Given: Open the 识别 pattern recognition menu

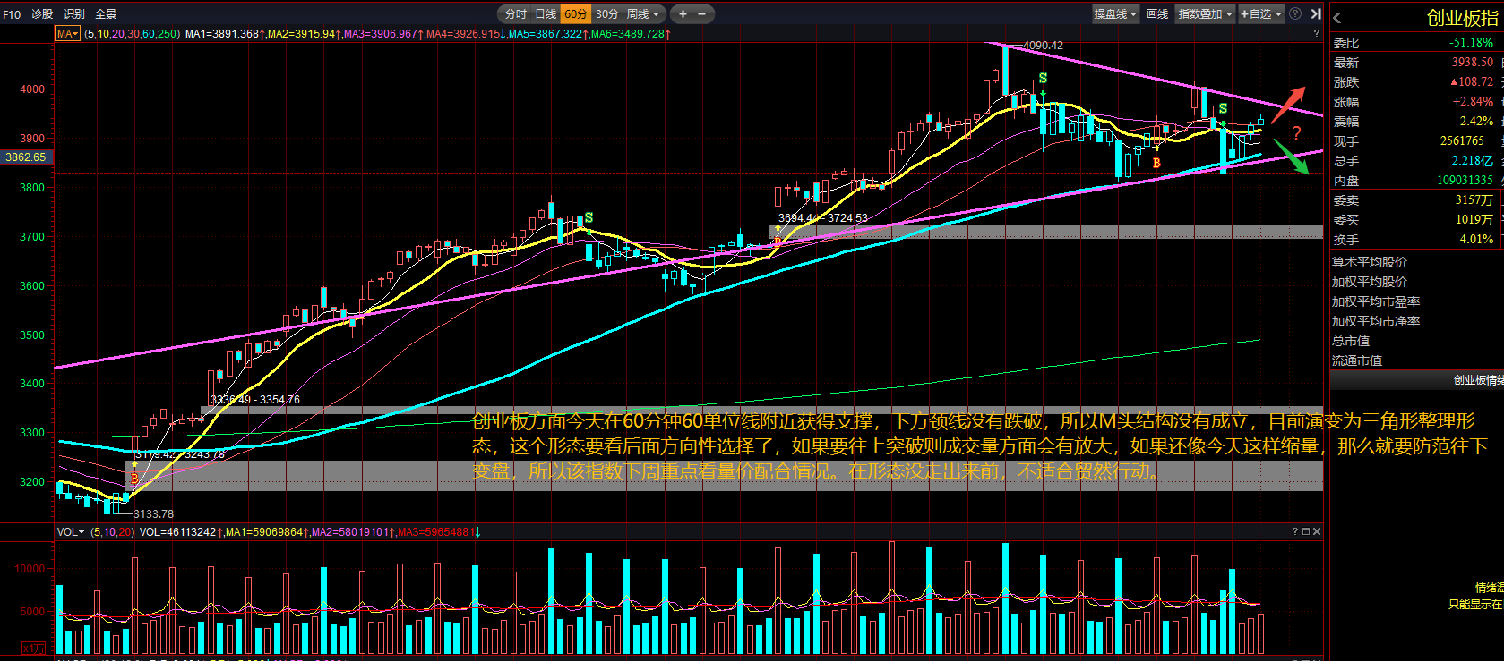Looking at the screenshot, I should [74, 14].
